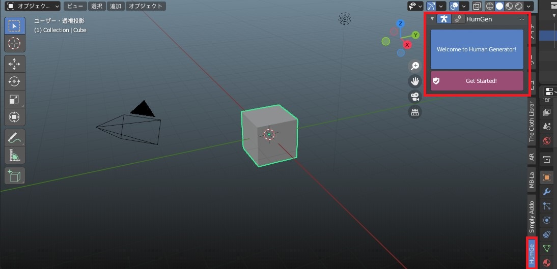Click the Get Started! button
The height and width of the screenshot is (269, 557).
coord(477,81)
